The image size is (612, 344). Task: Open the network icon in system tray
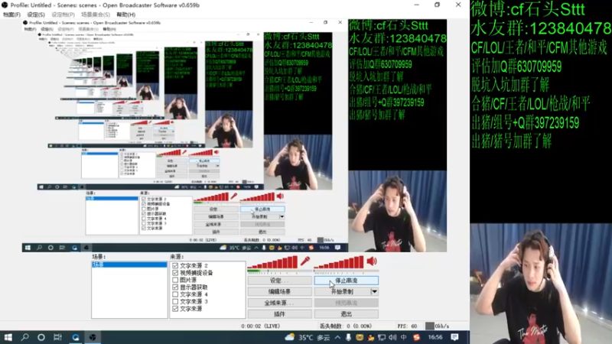[x=381, y=337]
